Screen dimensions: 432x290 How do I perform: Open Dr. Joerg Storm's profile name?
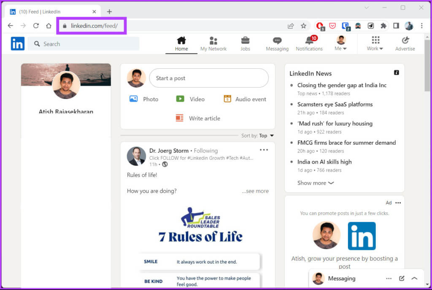coord(169,150)
